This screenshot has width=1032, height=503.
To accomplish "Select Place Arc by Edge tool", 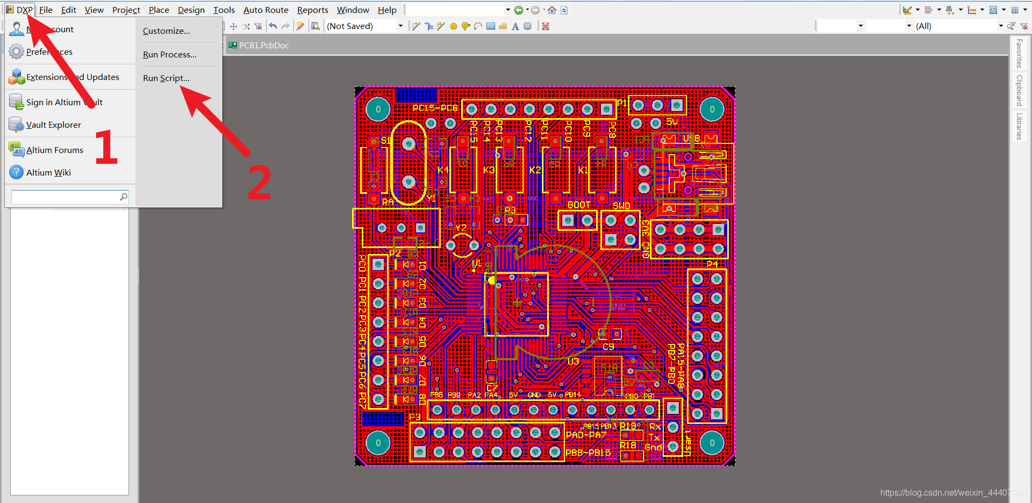I will (x=478, y=26).
